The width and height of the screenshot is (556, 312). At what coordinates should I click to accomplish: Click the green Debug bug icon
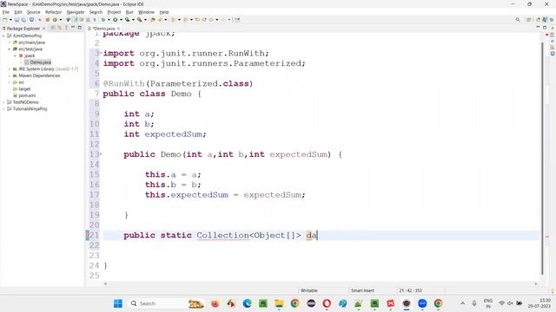coord(103,20)
